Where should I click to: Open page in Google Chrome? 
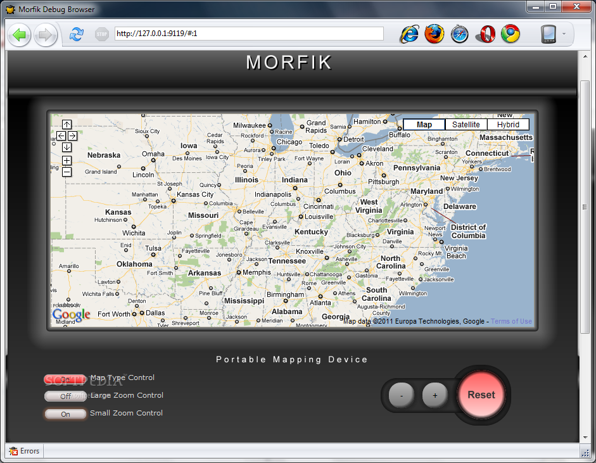(x=510, y=34)
